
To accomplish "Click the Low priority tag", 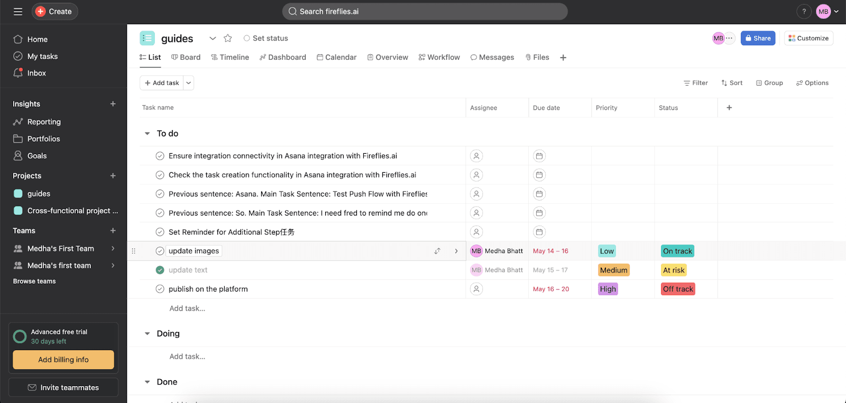I will point(607,251).
